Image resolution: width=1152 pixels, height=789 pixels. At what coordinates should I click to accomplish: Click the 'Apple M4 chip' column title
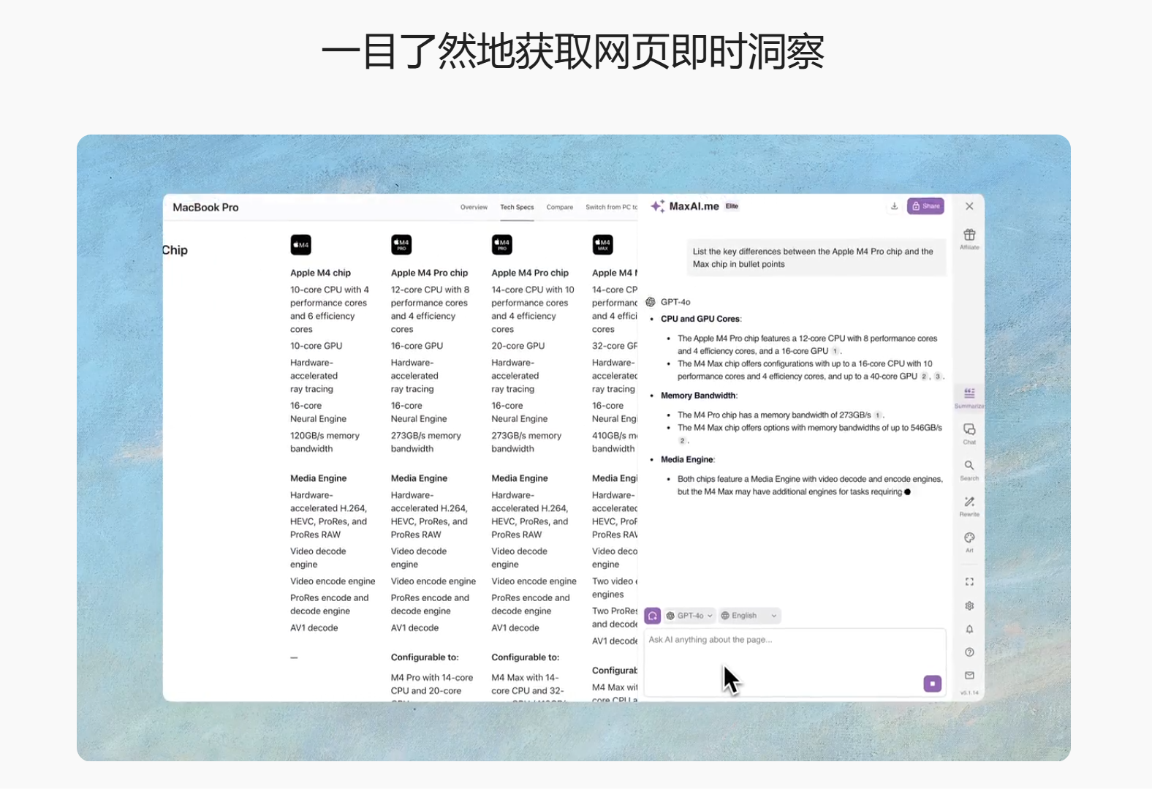click(x=320, y=273)
